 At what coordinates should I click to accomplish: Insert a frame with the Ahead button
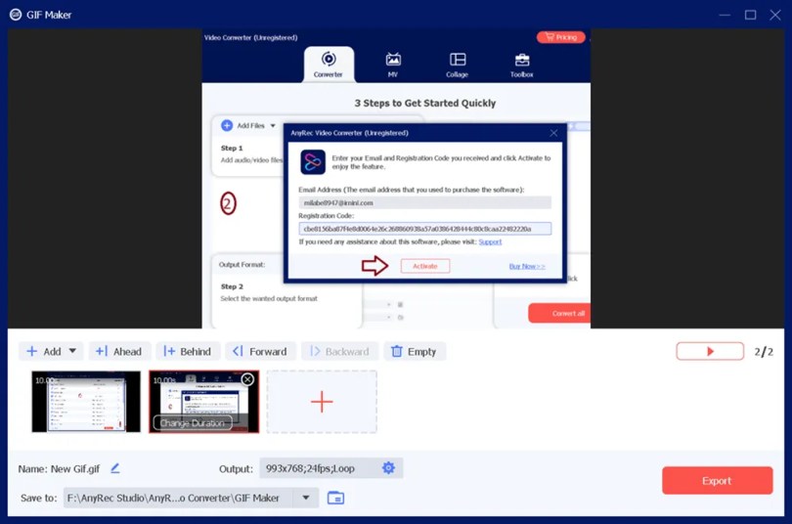click(x=119, y=351)
